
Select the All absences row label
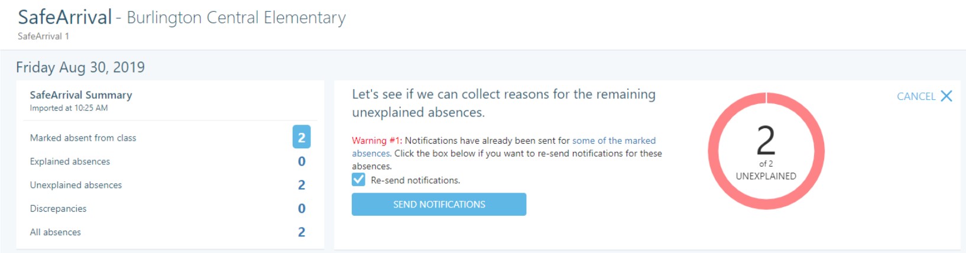(x=55, y=232)
